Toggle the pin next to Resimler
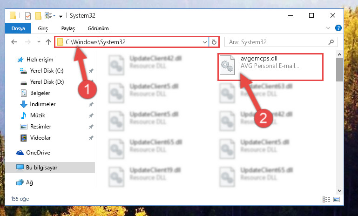This screenshot has width=358, height=216. point(91,127)
